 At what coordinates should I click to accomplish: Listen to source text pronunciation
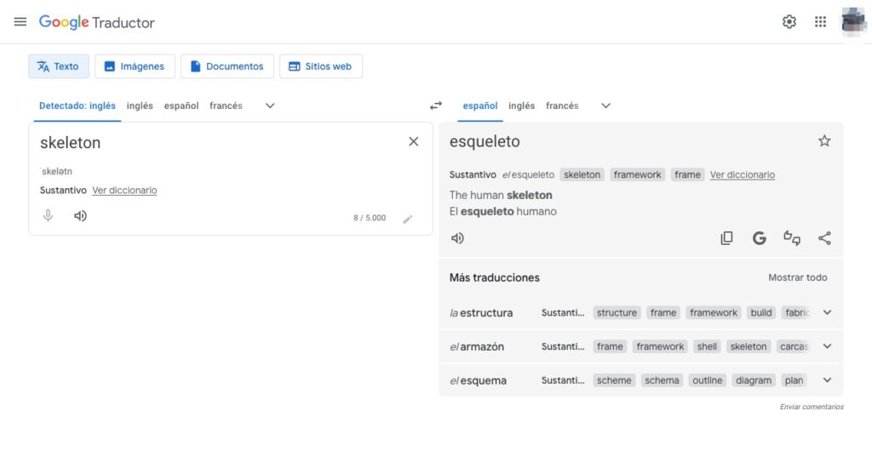81,215
